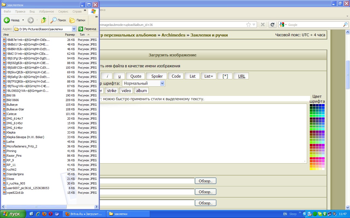The width and height of the screenshot is (350, 218).
Task: Click the Spoiler BBCode button
Action: pos(157,76)
